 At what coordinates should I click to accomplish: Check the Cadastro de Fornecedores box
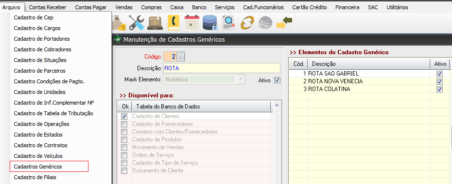click(x=124, y=124)
